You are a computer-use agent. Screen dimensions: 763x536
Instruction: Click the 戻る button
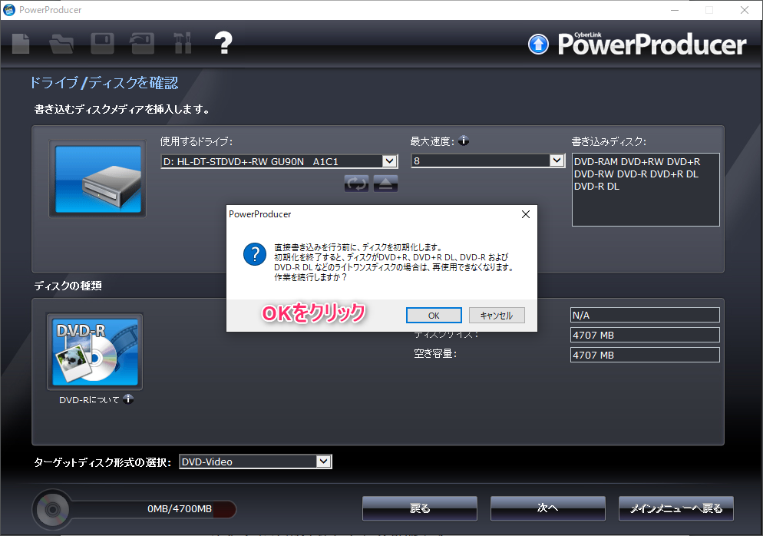click(420, 508)
